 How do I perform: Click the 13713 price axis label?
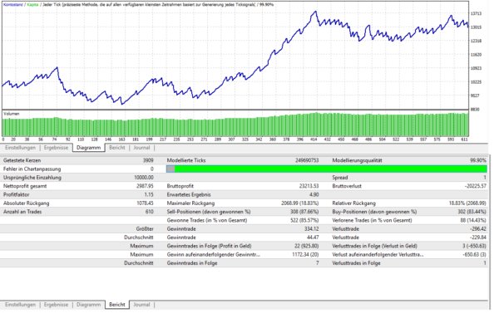pos(476,13)
